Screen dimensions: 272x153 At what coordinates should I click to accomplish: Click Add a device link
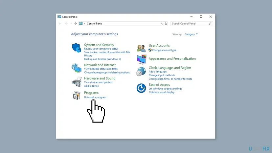91,86
